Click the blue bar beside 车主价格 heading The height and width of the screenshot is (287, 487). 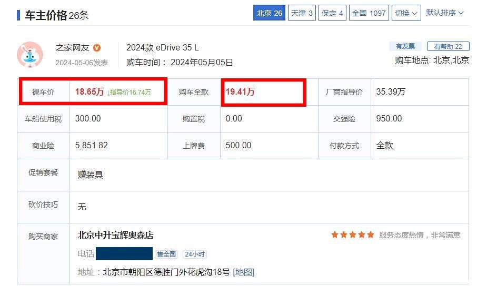click(18, 15)
